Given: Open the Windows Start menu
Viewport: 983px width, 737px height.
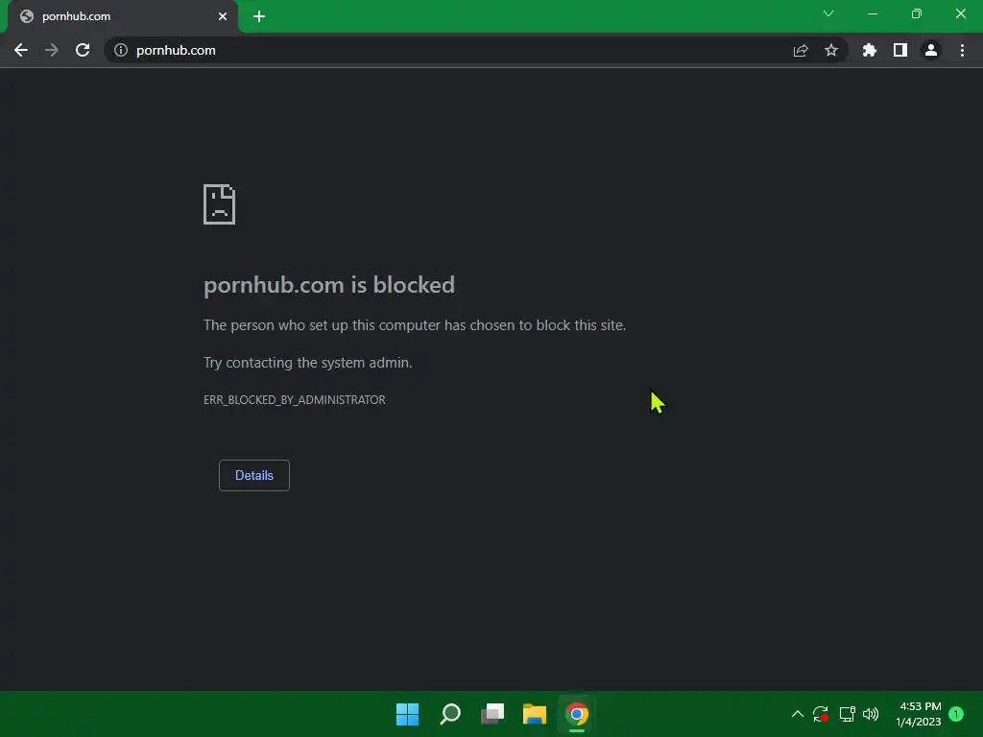Looking at the screenshot, I should [407, 714].
